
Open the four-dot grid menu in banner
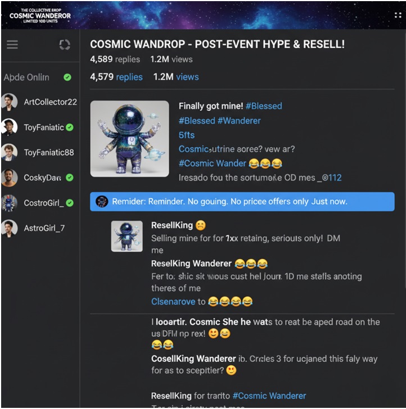pos(398,15)
